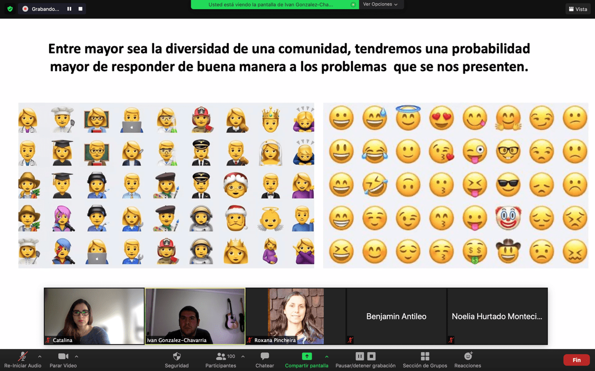Select Noelia Hurtado participant tile

tap(497, 316)
